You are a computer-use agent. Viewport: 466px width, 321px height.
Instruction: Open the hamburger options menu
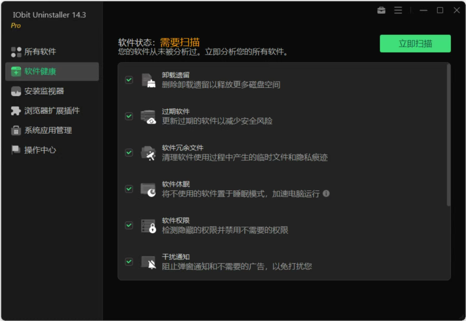(398, 10)
